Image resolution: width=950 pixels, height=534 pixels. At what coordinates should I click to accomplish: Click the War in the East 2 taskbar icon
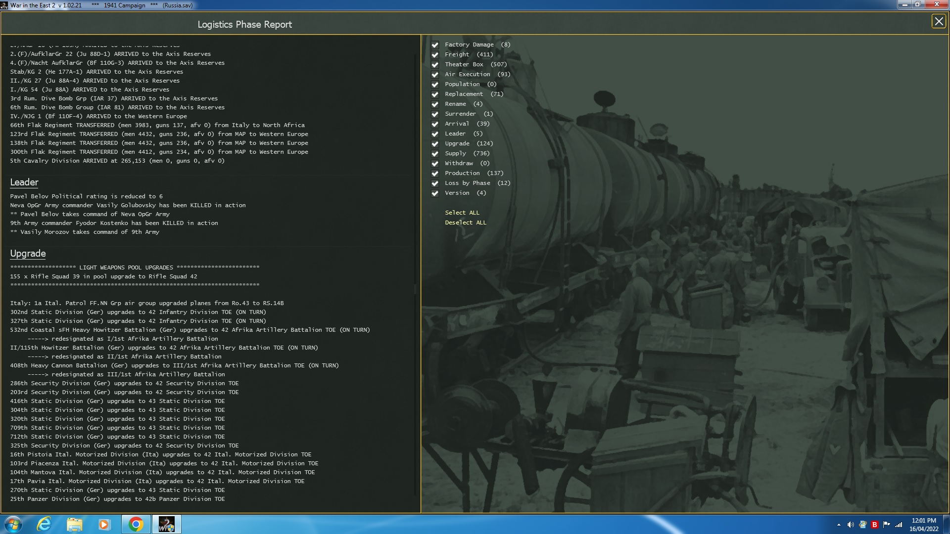[x=166, y=524]
